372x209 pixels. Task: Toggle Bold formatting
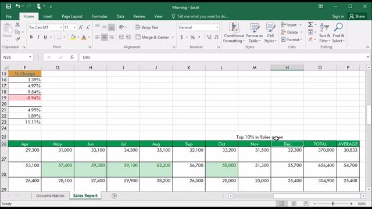click(x=31, y=37)
